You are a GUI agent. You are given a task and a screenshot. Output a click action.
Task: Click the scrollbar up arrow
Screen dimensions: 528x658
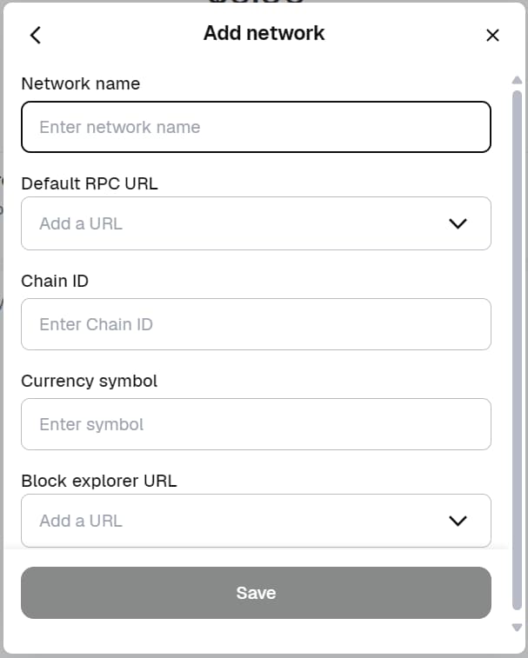[517, 80]
